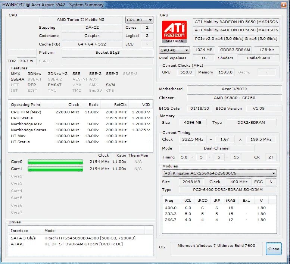The height and width of the screenshot is (264, 290).
Task: Click the VID column header
Action: coord(141,104)
